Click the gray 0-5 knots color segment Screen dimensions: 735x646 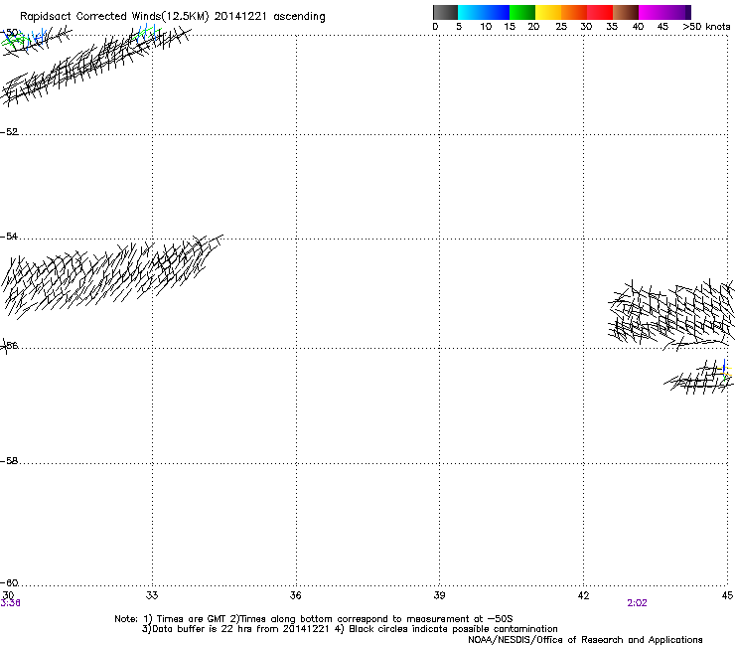[x=445, y=12]
